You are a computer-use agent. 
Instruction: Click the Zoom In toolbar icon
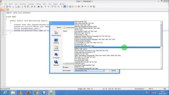click(45, 7)
